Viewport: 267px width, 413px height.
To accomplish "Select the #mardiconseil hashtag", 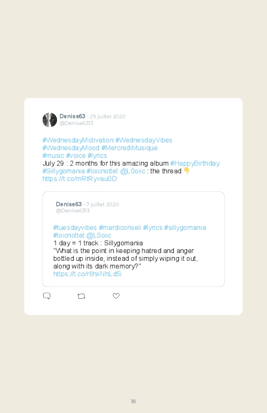I will coord(120,227).
